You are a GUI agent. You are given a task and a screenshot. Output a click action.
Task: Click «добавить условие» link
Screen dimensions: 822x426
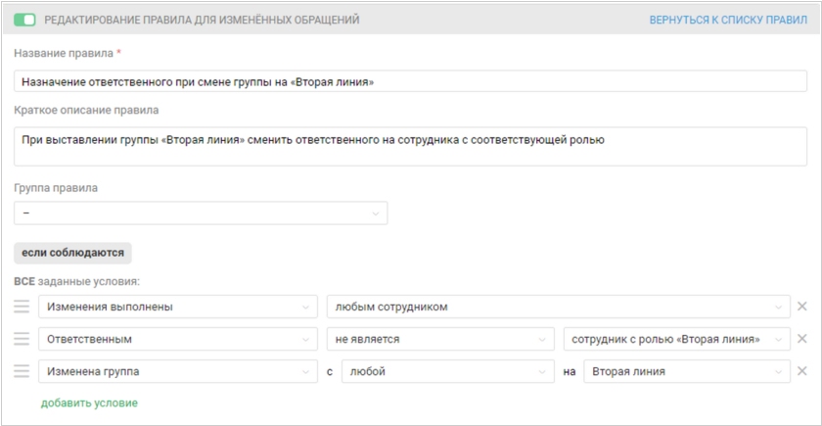tap(89, 402)
